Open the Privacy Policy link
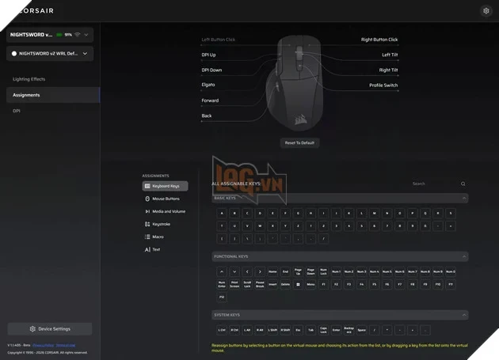 (43, 346)
